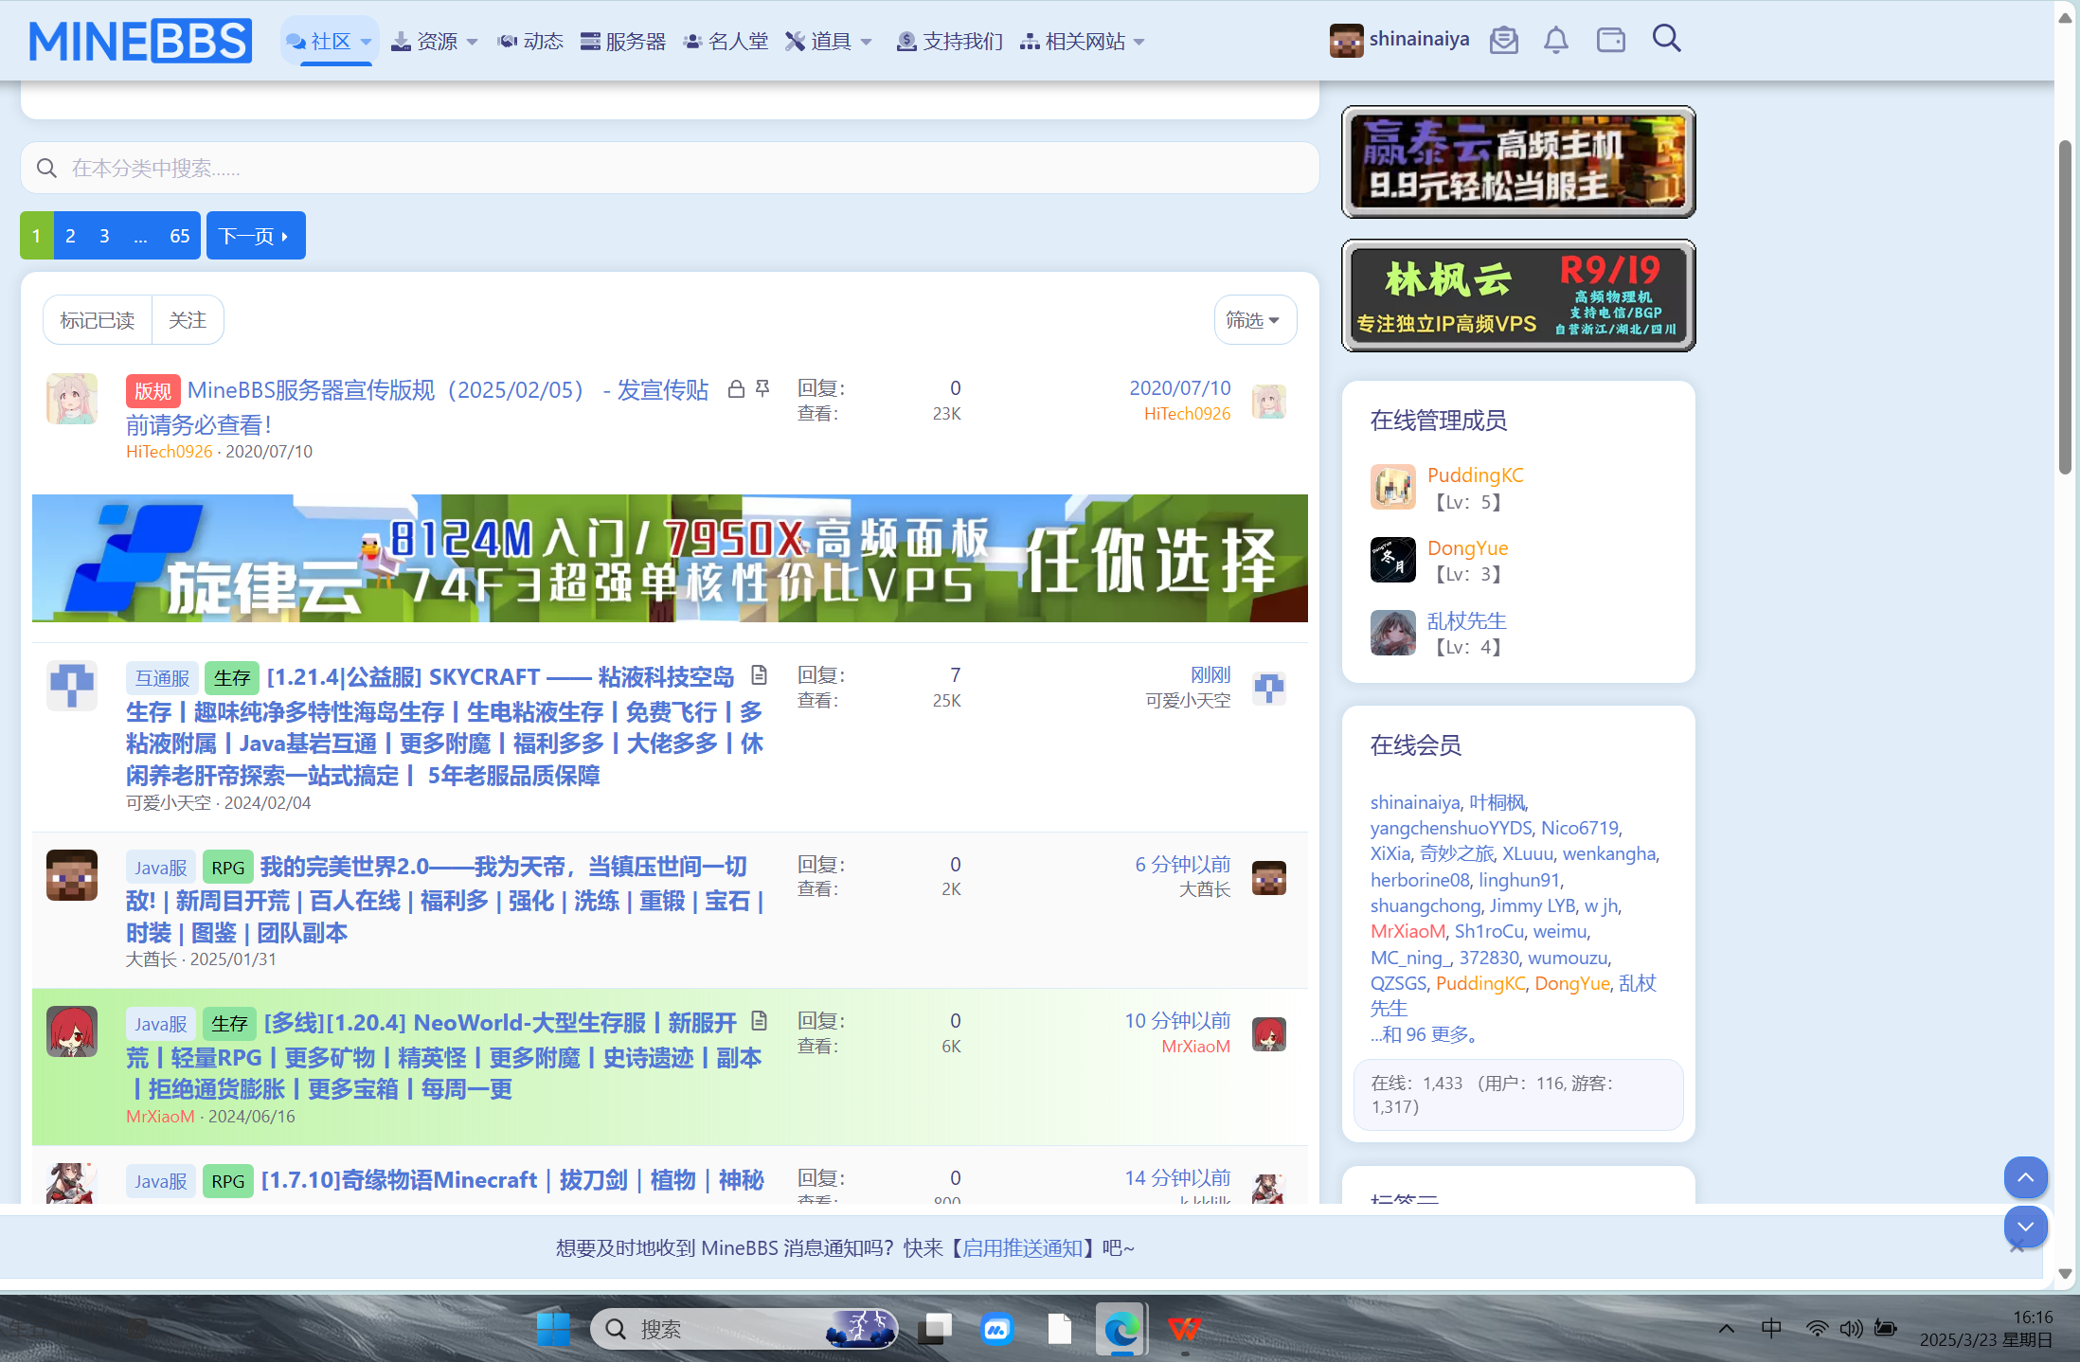Click 赢泰云高频主机 ad banner
This screenshot has height=1362, width=2080.
click(x=1518, y=162)
